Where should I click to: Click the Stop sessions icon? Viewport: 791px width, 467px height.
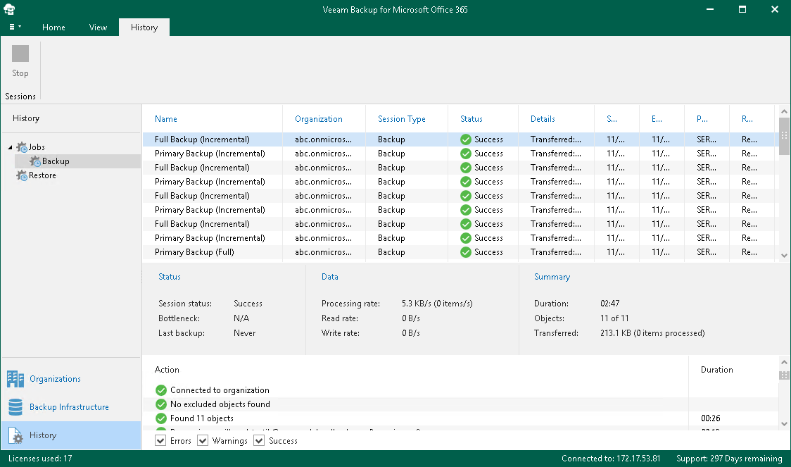tap(20, 54)
